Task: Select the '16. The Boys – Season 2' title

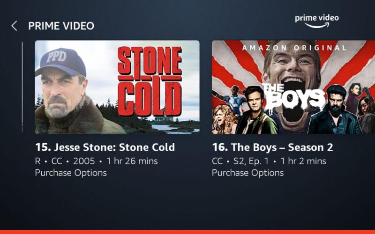Action: point(272,147)
